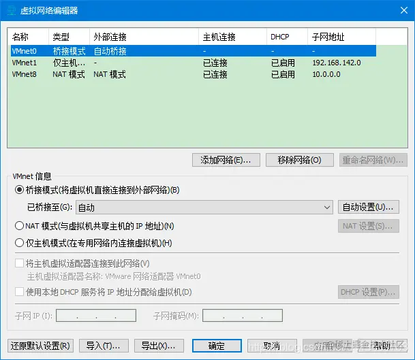Click the 外部连接 column header
The height and width of the screenshot is (360, 415).
click(144, 37)
